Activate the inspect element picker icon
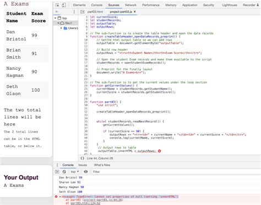This screenshot has height=205, width=261. [57, 5]
